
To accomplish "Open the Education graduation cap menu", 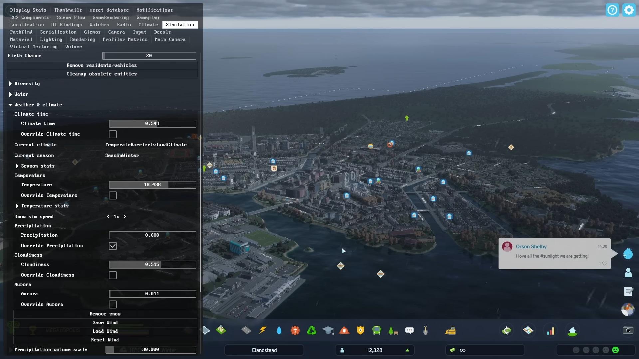I will tap(328, 330).
